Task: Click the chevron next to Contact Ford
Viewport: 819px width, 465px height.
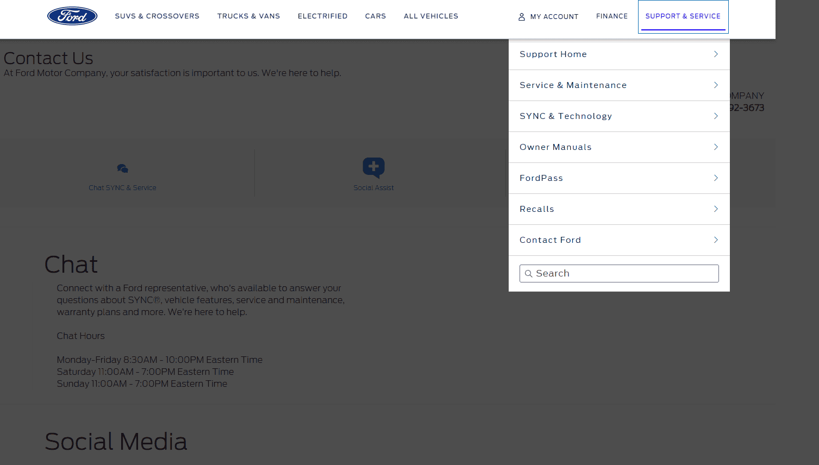Action: click(716, 240)
